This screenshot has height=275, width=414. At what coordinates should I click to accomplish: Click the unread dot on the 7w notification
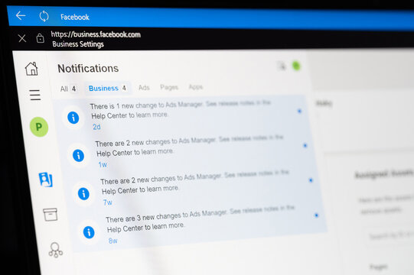pos(311,180)
